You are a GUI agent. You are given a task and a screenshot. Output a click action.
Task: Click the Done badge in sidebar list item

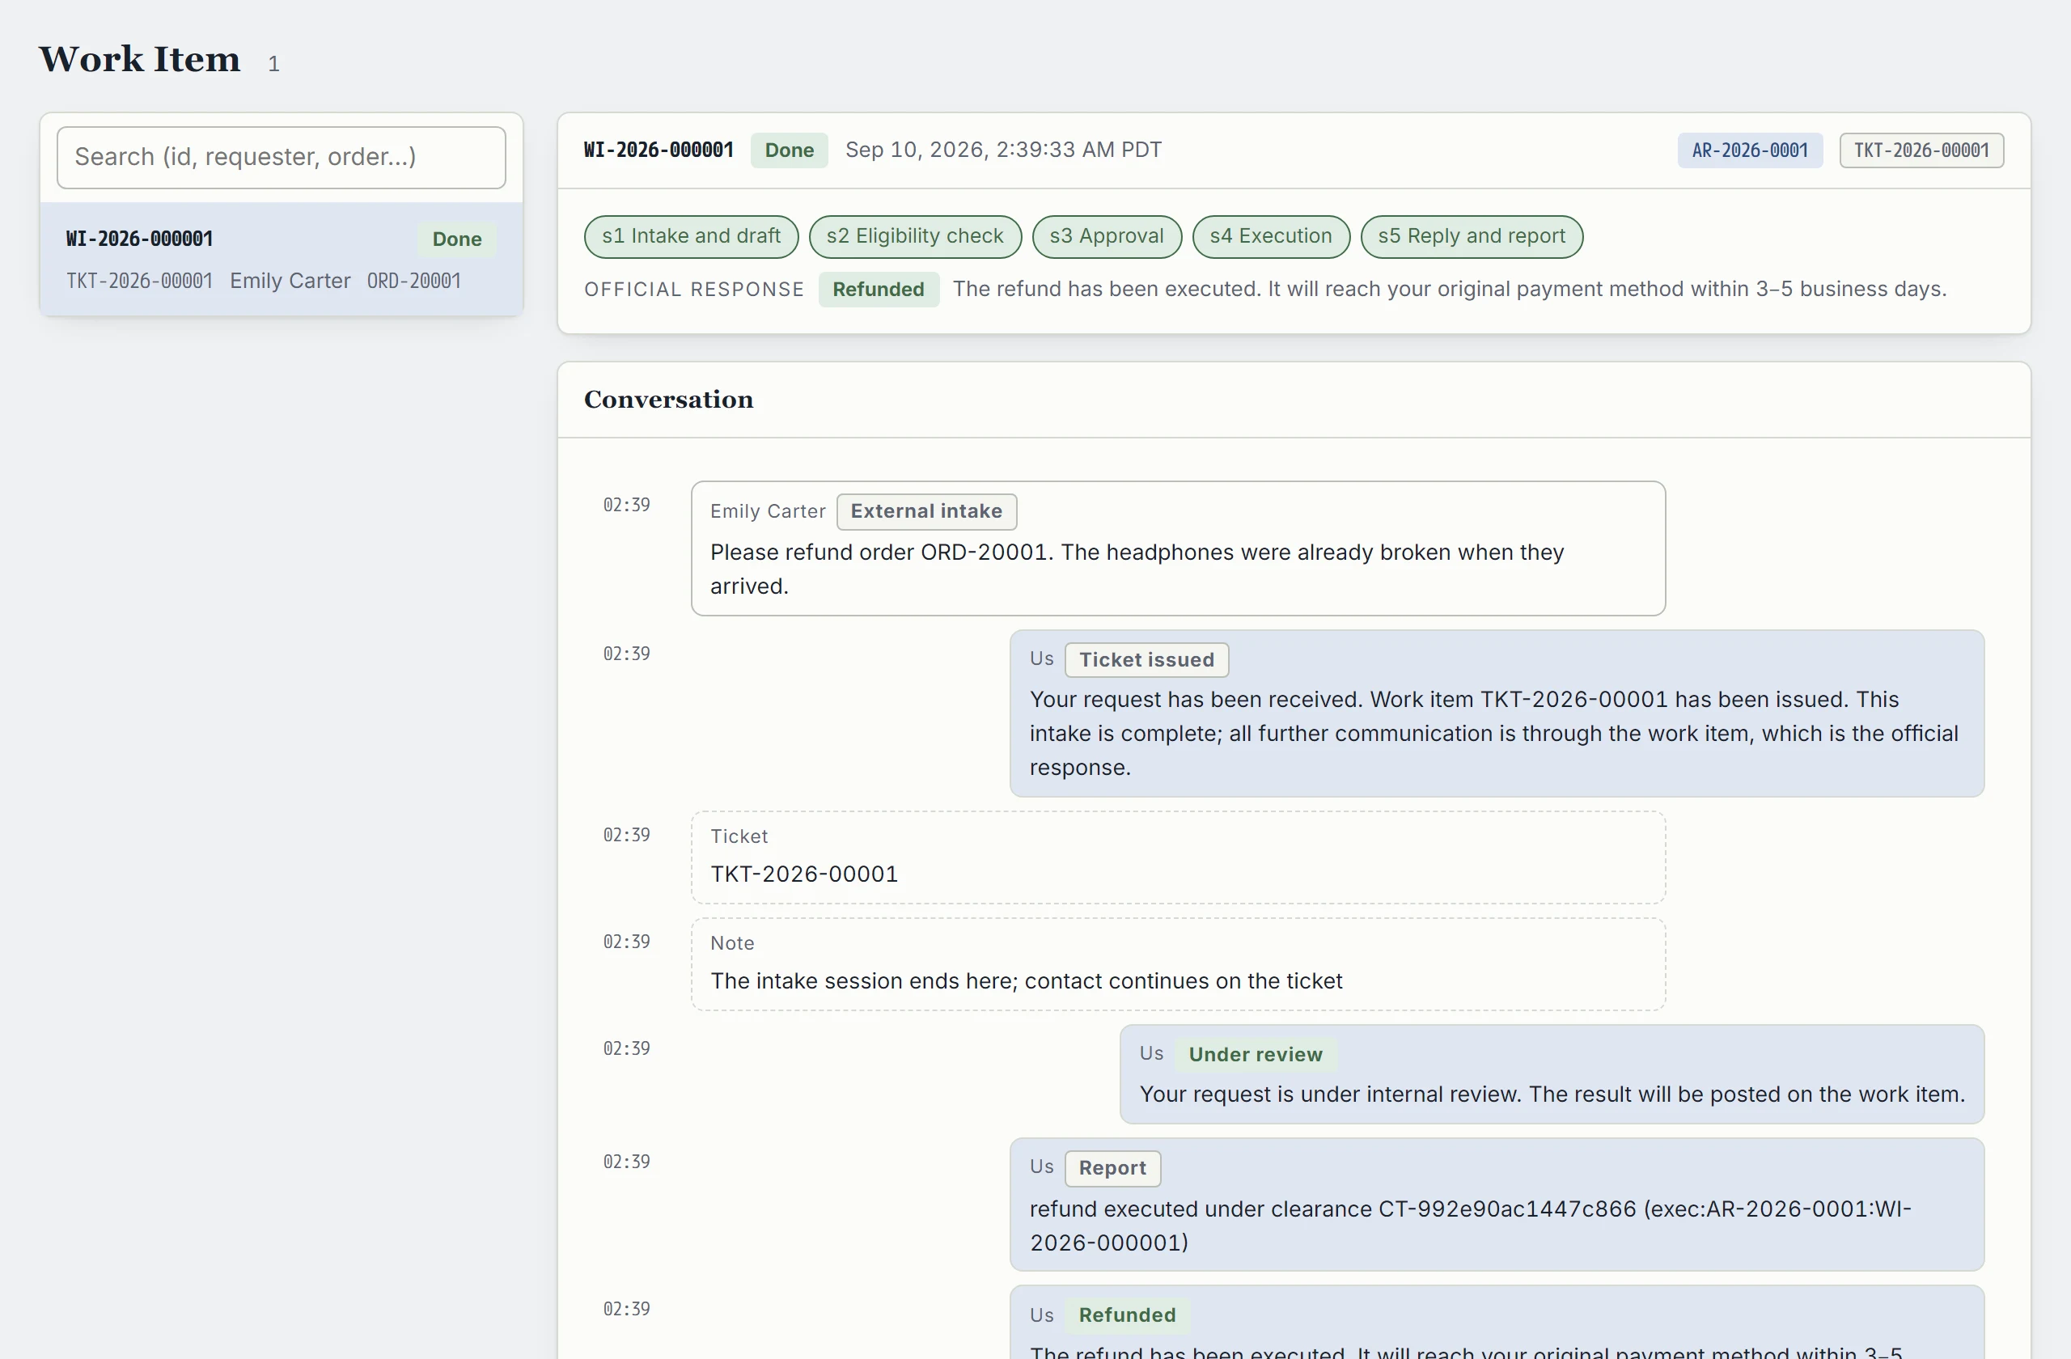(457, 239)
